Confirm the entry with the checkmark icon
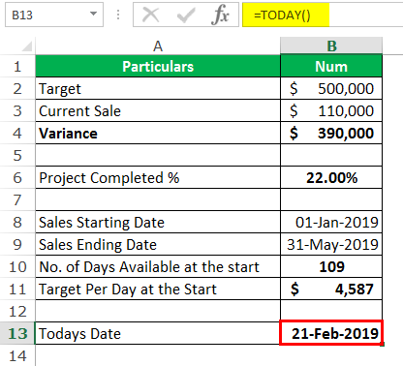This screenshot has height=366, width=403. 186,15
